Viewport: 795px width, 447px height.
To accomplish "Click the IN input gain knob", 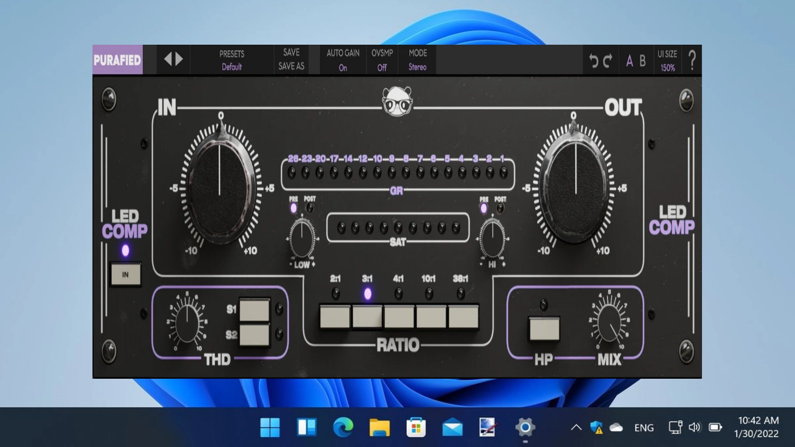I will [x=220, y=187].
